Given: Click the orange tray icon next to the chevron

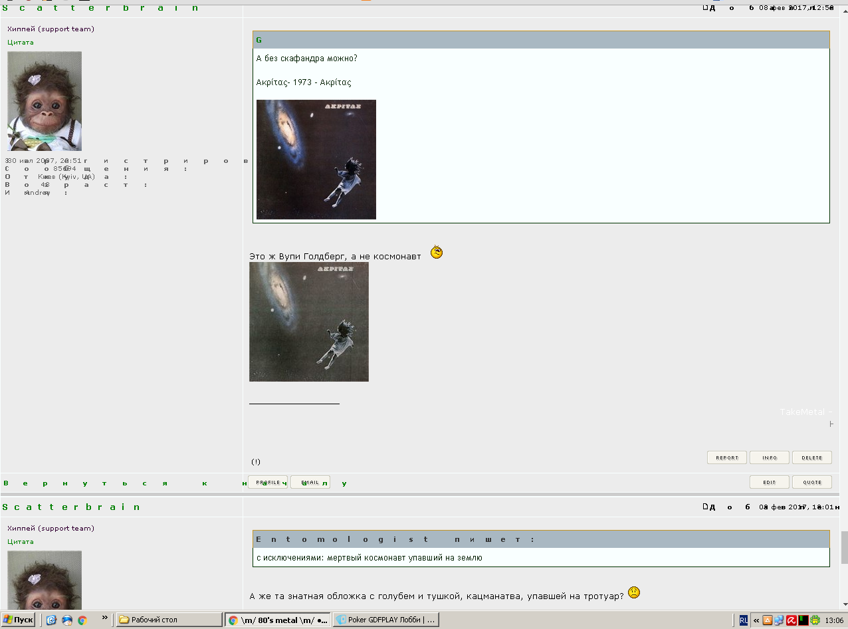Looking at the screenshot, I should click(x=768, y=620).
